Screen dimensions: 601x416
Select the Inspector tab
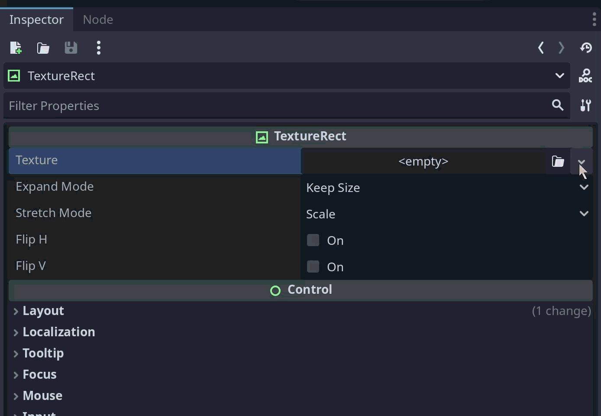(36, 19)
